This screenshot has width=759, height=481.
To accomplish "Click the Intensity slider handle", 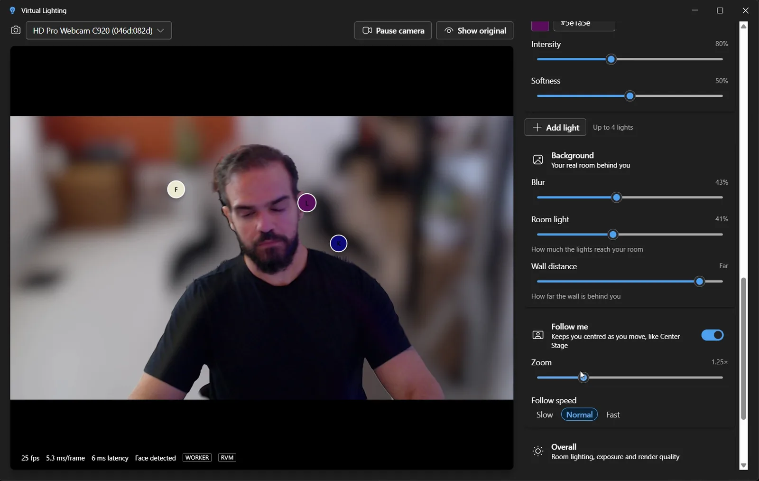I will 611,59.
